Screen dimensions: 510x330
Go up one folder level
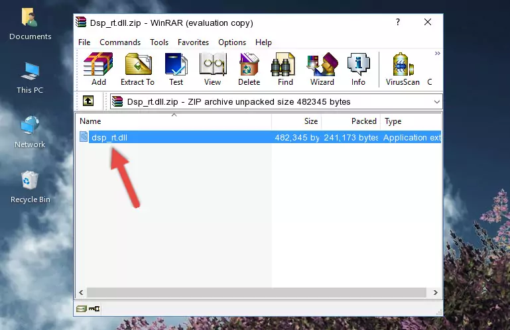click(x=88, y=101)
